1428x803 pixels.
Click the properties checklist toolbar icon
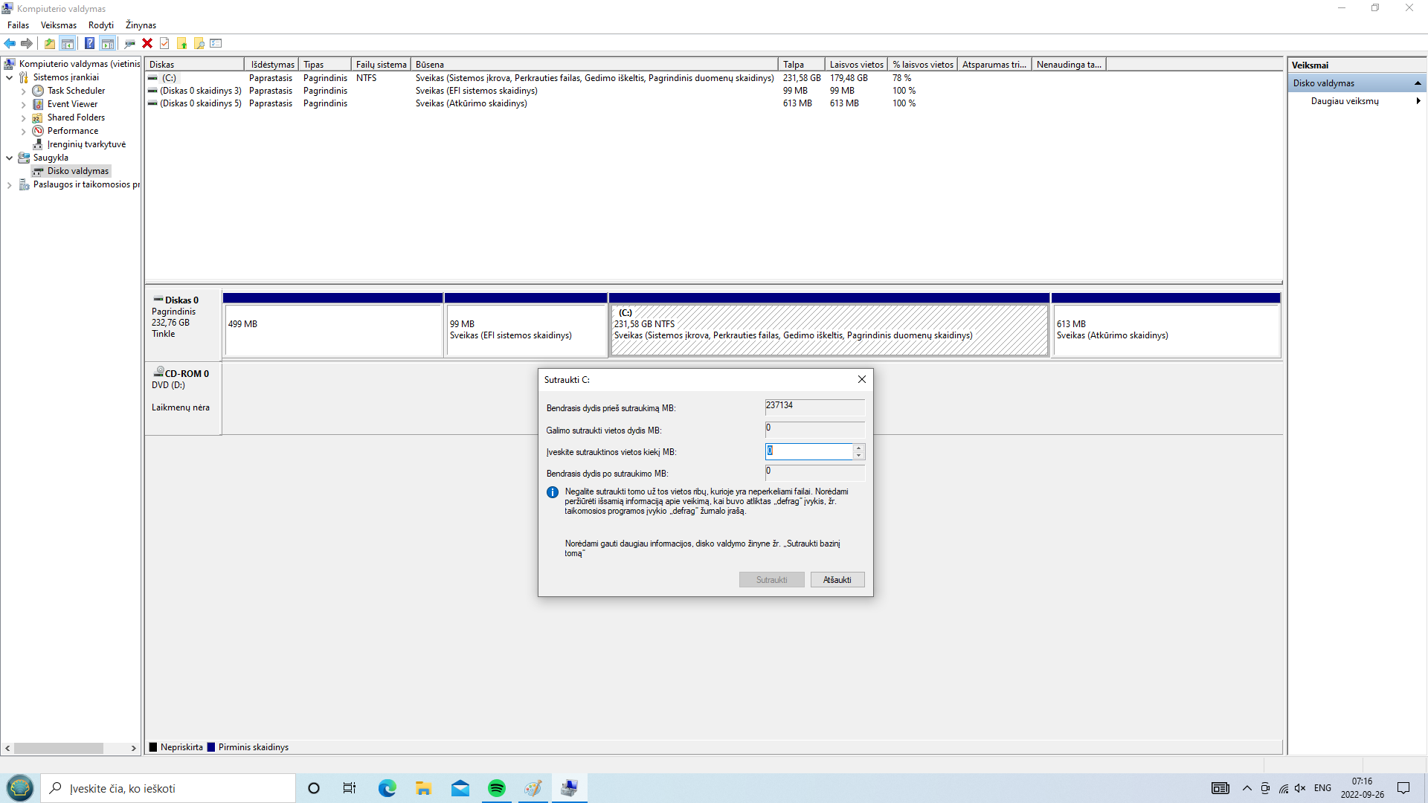pos(164,43)
